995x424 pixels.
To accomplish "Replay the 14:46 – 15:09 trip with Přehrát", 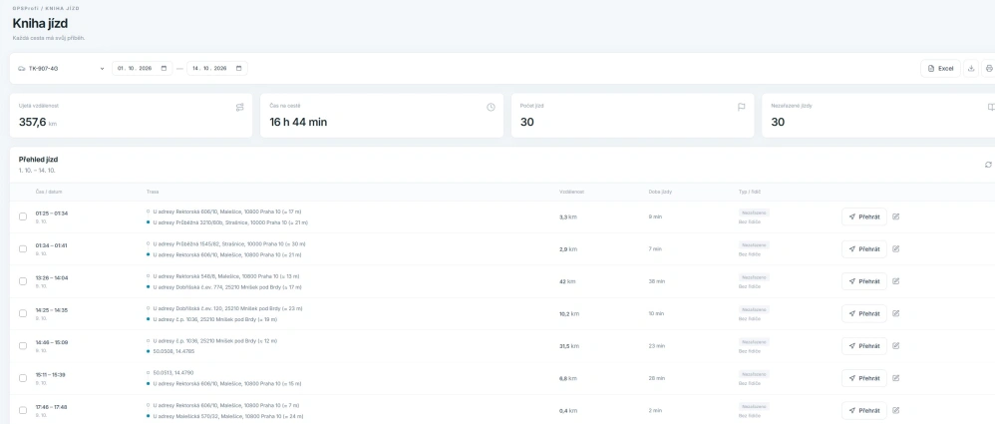I will tap(864, 346).
